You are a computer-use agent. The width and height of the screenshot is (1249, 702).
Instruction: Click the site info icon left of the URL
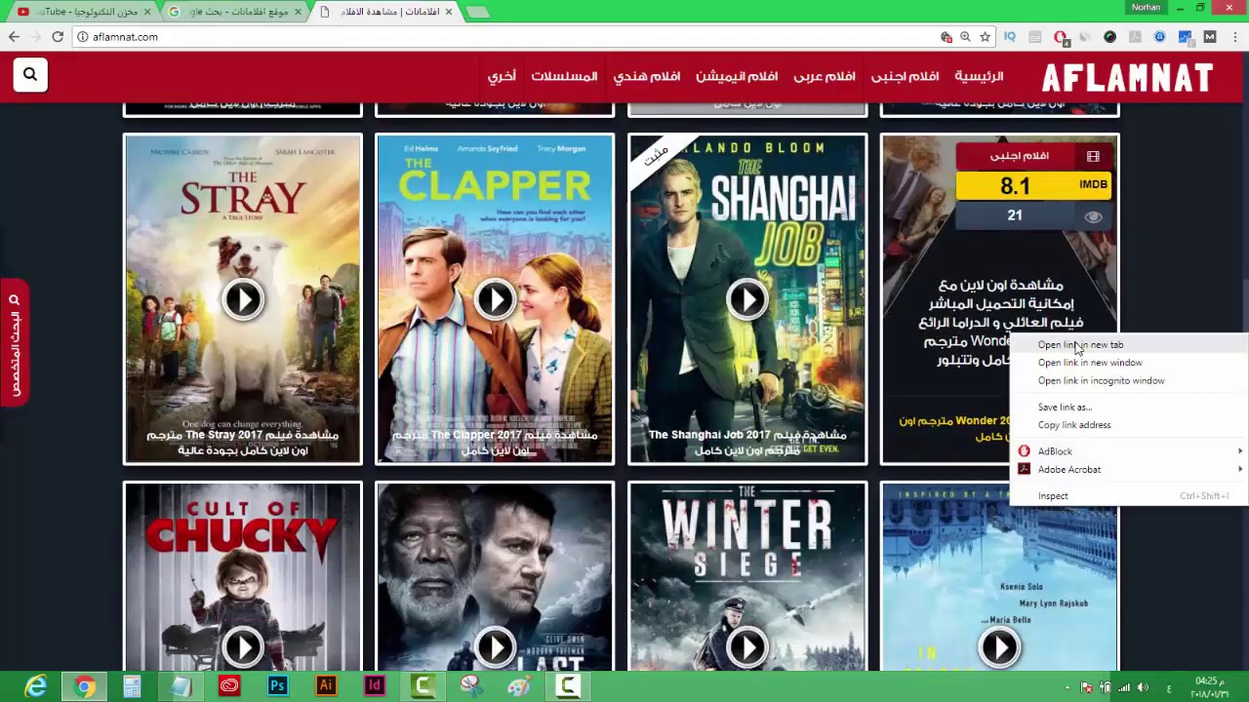[84, 37]
